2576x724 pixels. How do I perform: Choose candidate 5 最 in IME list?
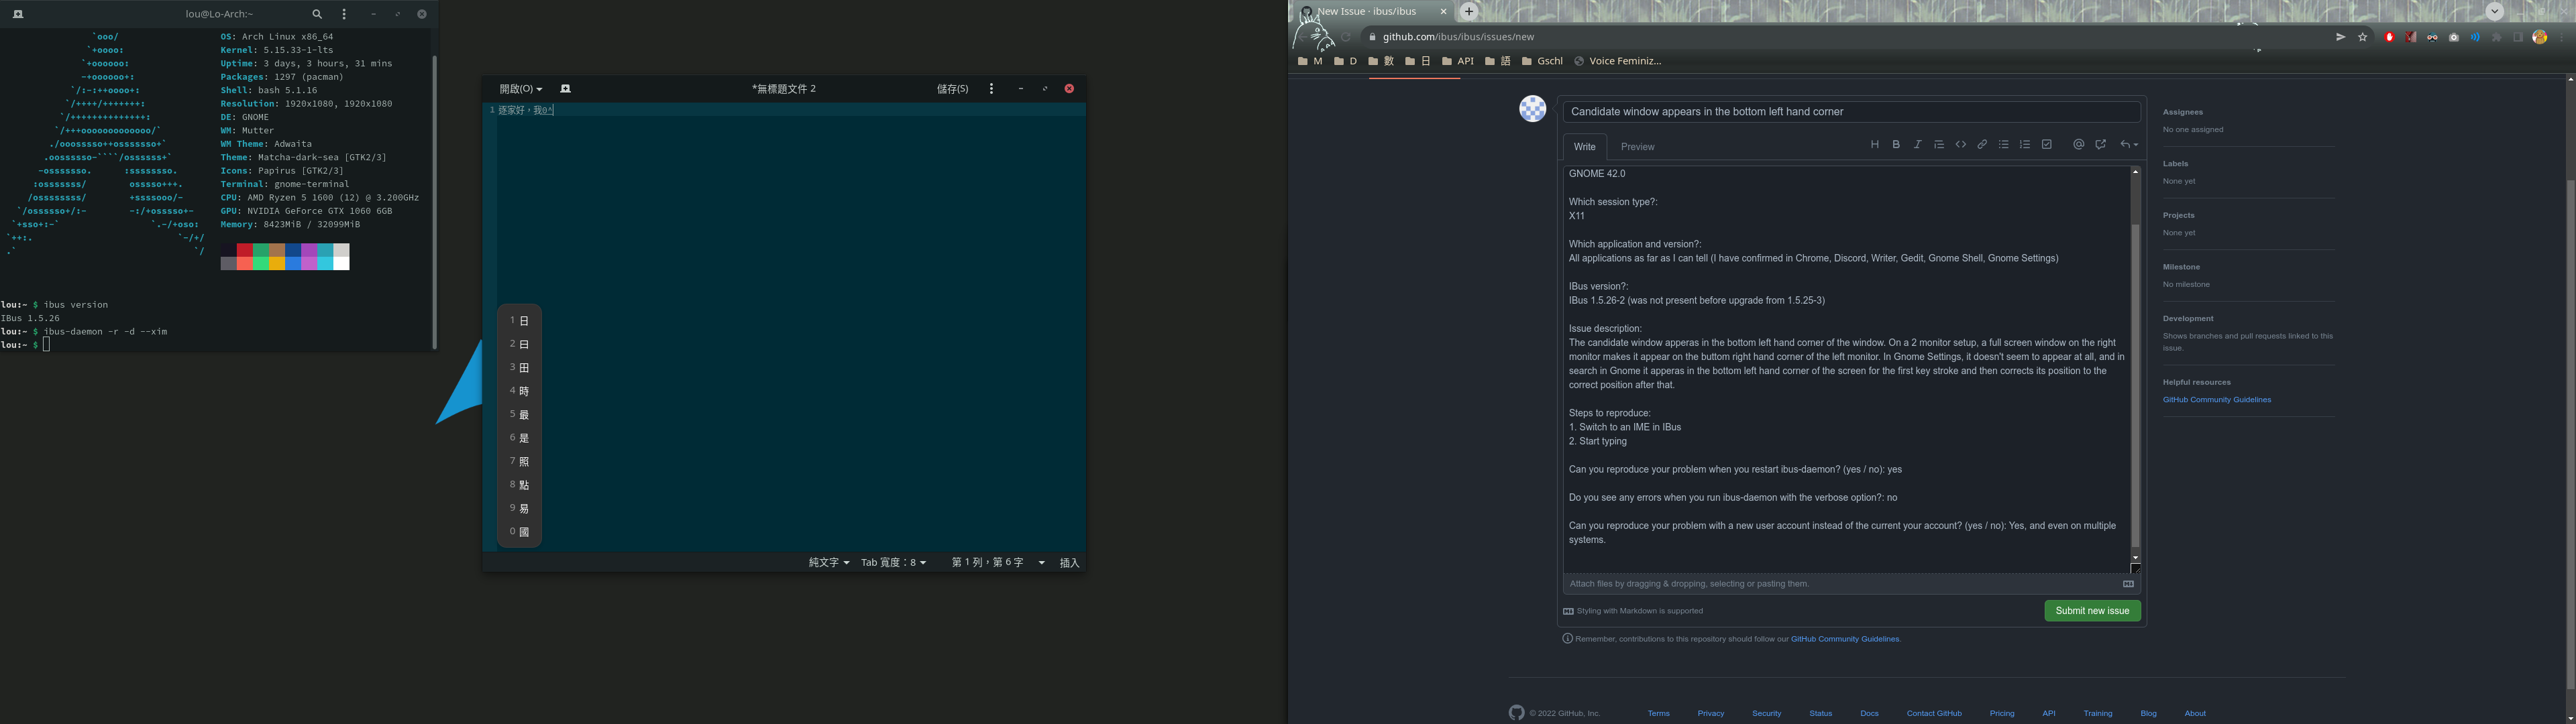pos(519,415)
